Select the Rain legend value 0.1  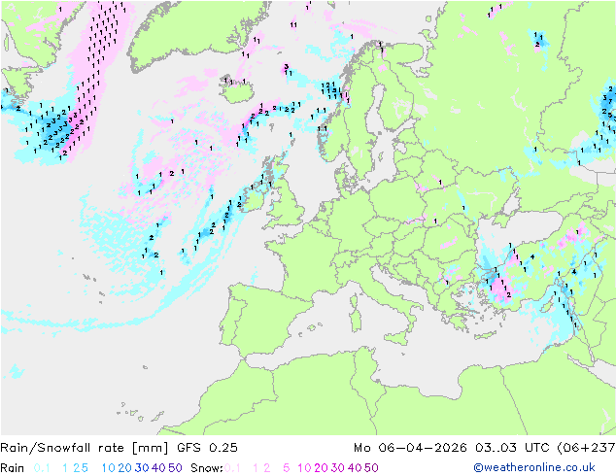42,468
